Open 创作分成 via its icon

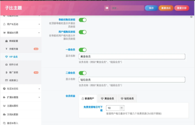point(6,65)
